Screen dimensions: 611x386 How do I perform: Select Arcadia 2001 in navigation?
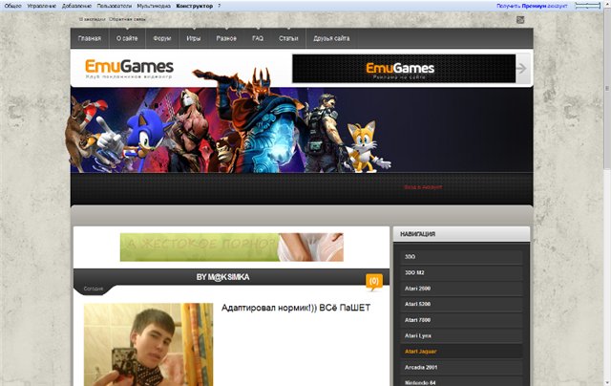click(461, 367)
